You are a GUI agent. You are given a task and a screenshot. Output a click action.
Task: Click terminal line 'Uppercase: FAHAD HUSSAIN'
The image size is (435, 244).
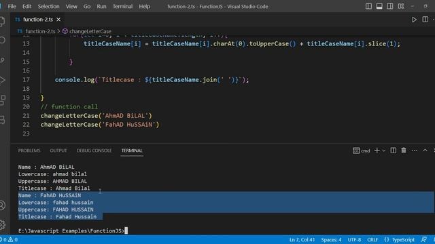[56, 209]
